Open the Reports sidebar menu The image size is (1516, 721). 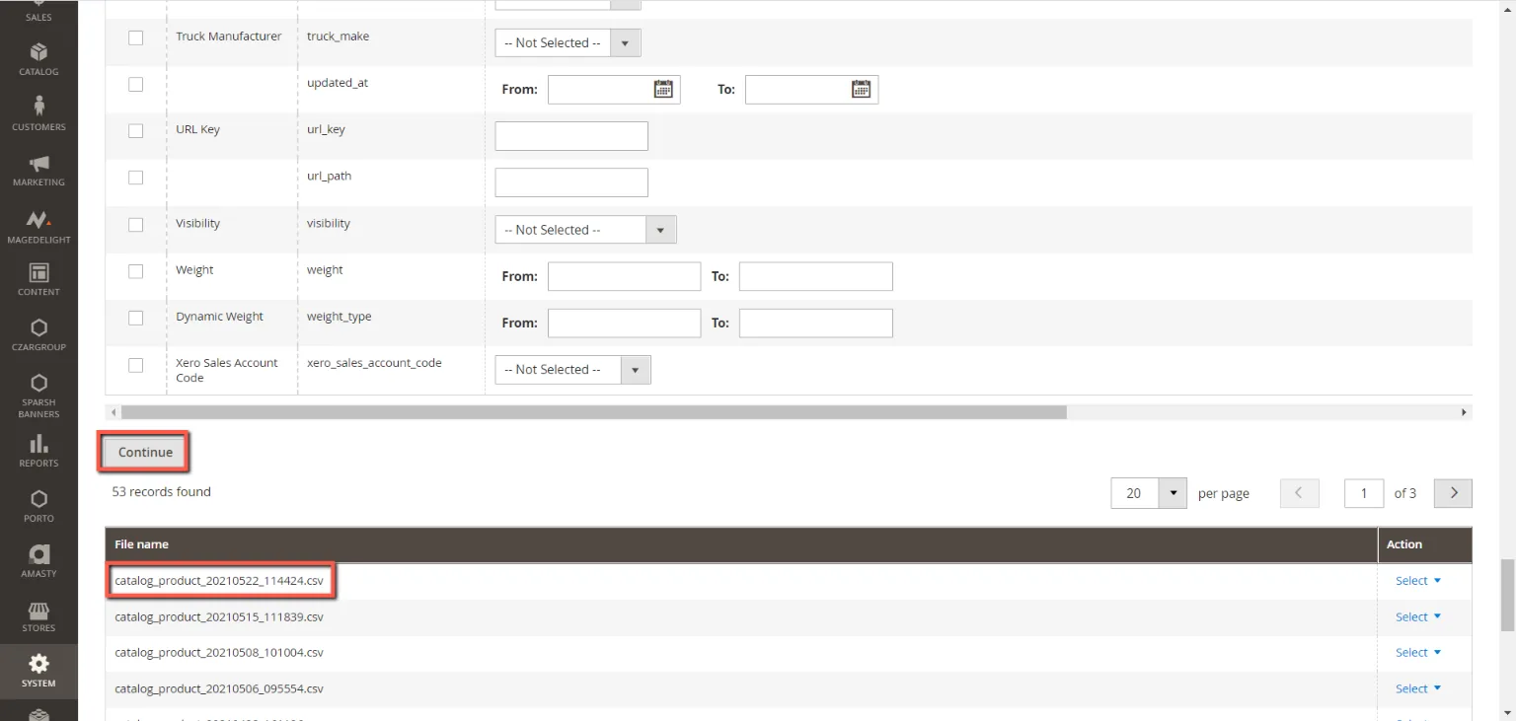(38, 452)
